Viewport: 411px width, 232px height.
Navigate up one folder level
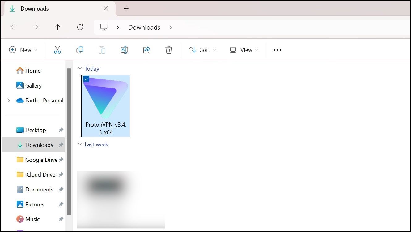coord(57,27)
